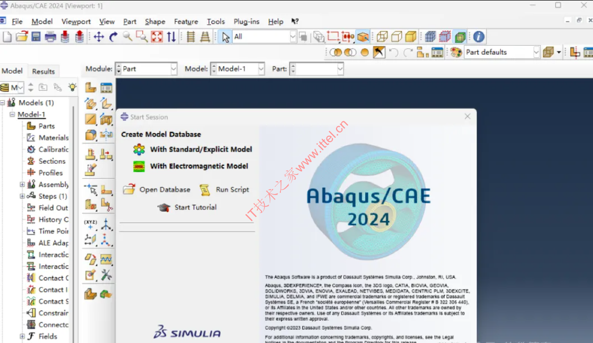This screenshot has height=343, width=593.
Task: Create database With Standard/Explicit Model
Action: coord(192,149)
